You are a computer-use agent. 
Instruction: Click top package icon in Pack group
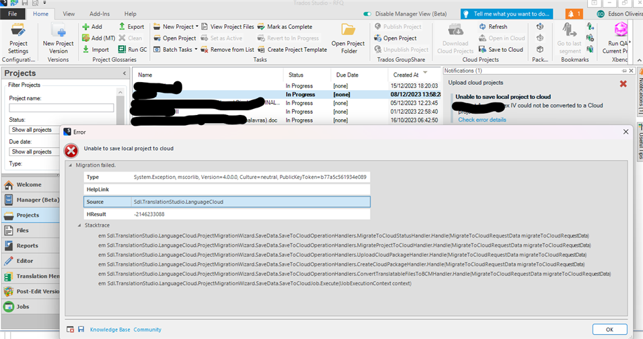(x=540, y=27)
